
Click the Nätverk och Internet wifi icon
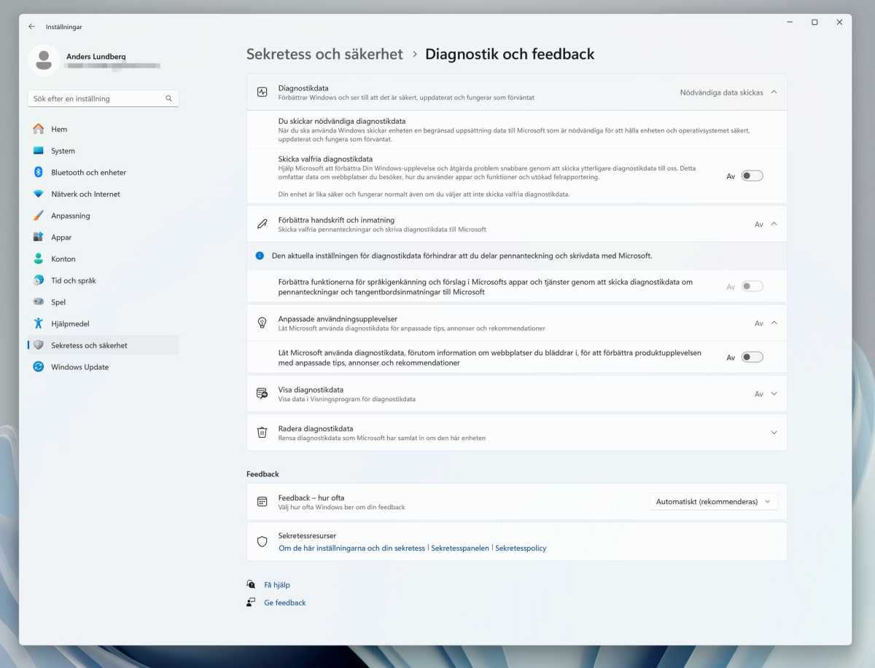[39, 194]
